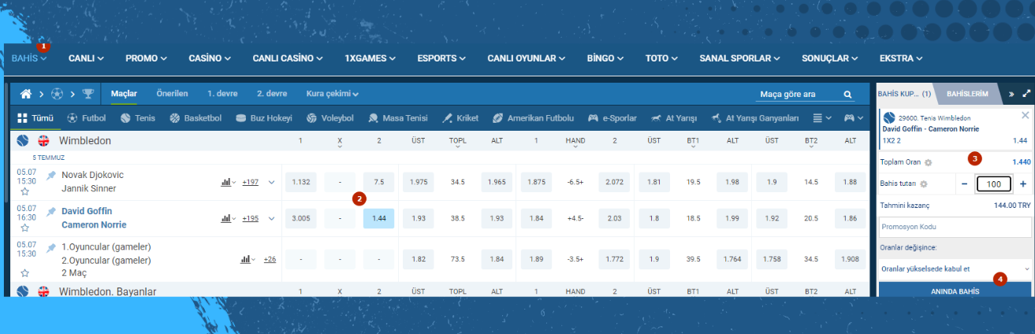1035x334 pixels.
Task: Show all sports with Tümü
Action: pos(35,118)
